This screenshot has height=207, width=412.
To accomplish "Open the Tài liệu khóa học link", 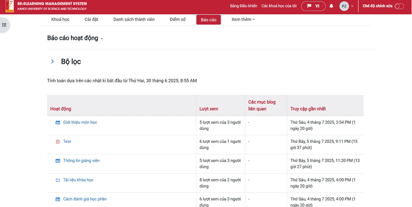I will pos(78,180).
